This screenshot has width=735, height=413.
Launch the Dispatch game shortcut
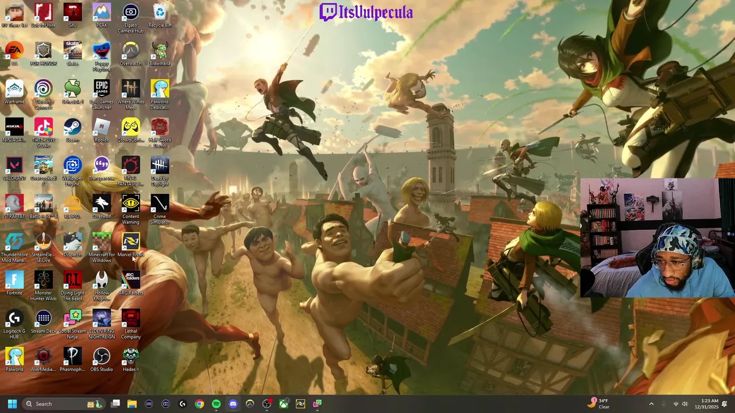tap(72, 245)
